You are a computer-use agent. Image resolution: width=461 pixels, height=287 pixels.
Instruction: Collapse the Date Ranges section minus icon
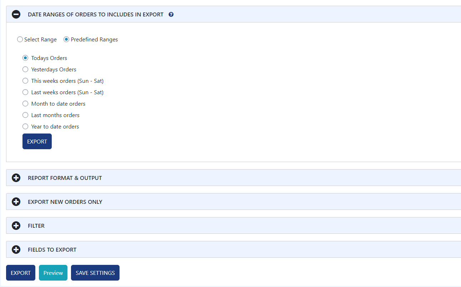coord(16,15)
